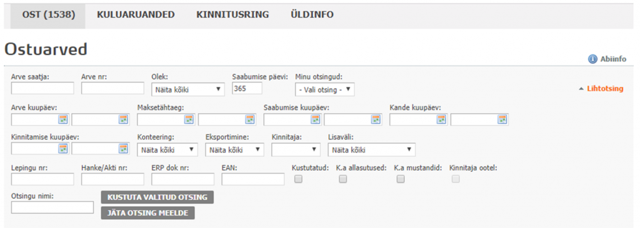Click the KUSTUTA VALITUD OTSING button

pyautogui.click(x=157, y=197)
